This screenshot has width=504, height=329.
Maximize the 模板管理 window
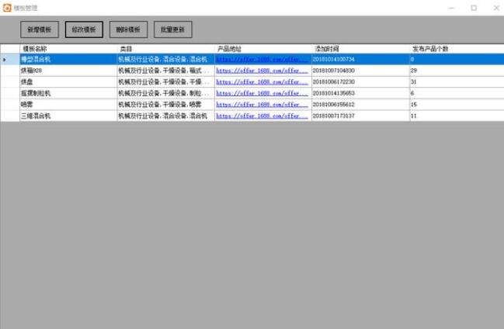point(473,7)
